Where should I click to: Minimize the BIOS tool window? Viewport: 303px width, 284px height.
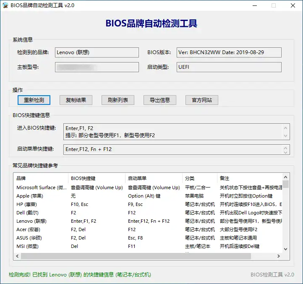[x=255, y=5]
